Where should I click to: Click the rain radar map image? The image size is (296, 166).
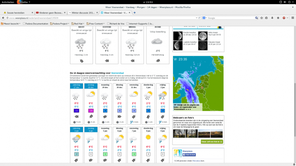coord(198,83)
